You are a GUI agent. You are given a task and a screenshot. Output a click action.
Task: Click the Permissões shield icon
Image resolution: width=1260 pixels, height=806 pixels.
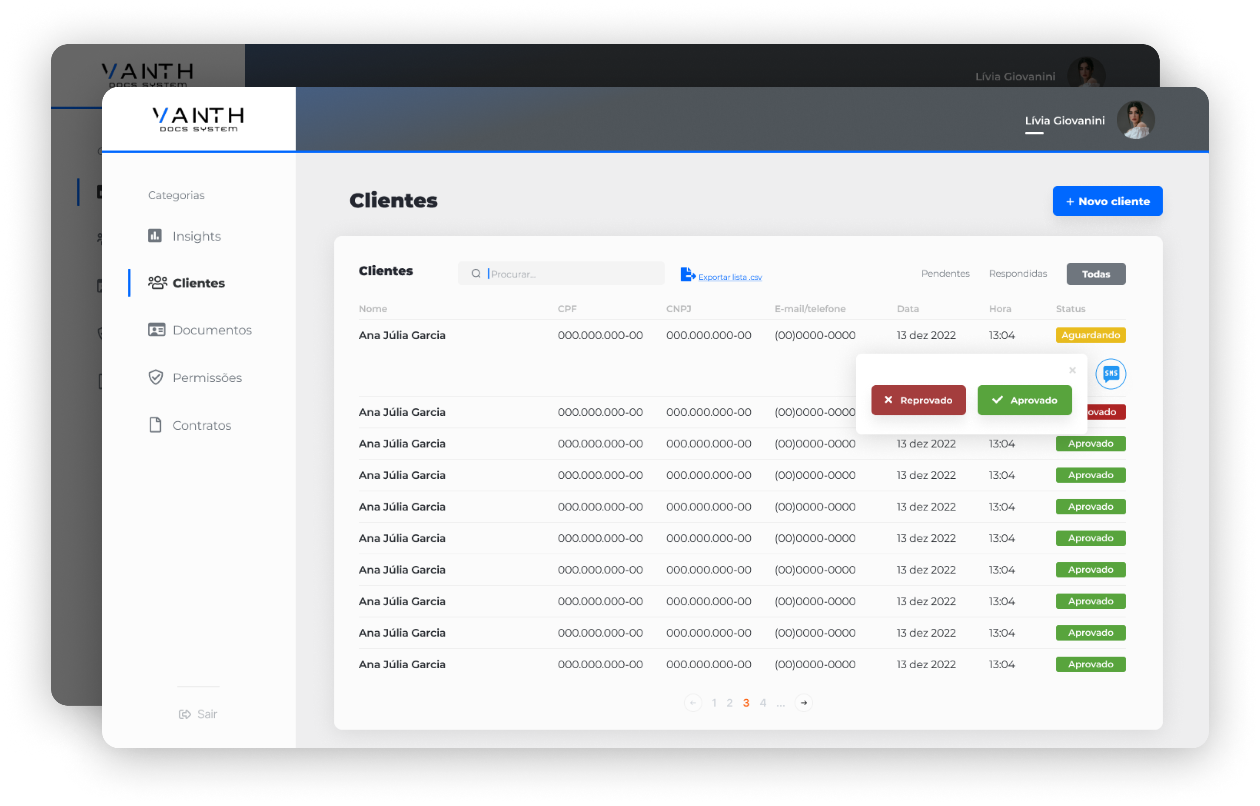[x=156, y=377]
